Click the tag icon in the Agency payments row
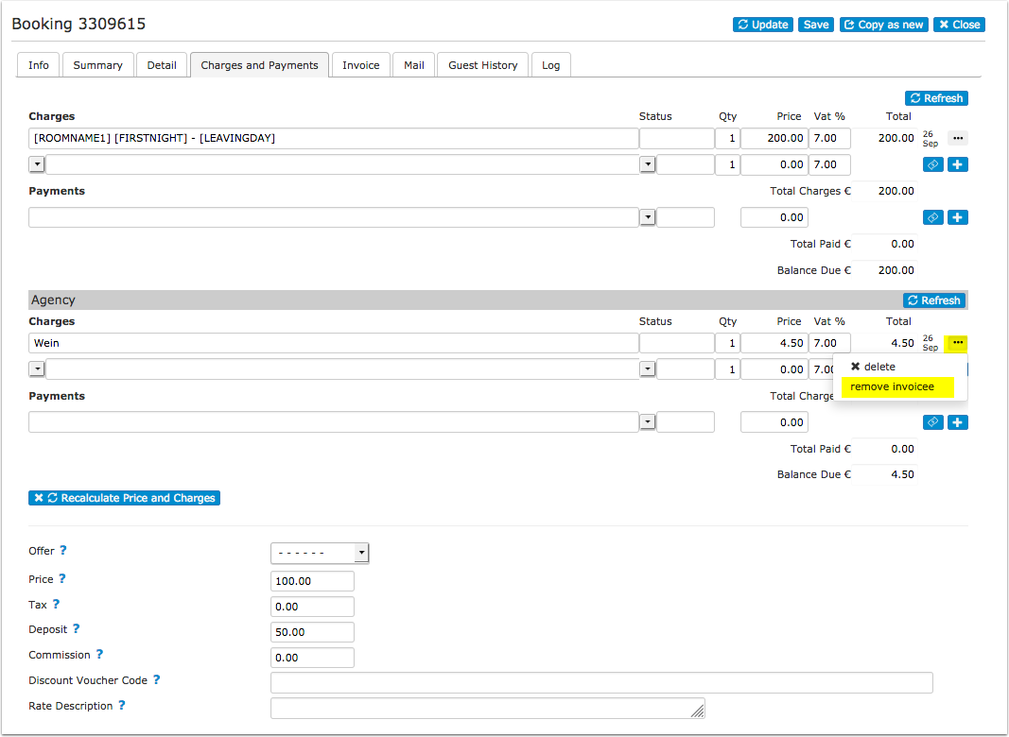The width and height of the screenshot is (1009, 737). tap(933, 422)
